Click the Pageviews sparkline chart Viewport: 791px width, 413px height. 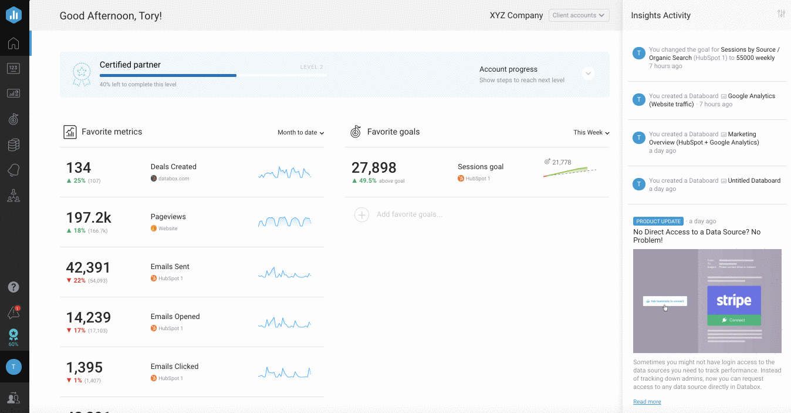[x=285, y=222]
